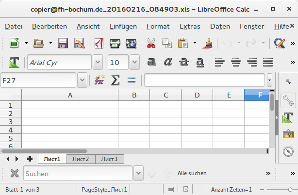Open the Navigator compass in sidebar
Screen dimensions: 298x195
[288, 151]
